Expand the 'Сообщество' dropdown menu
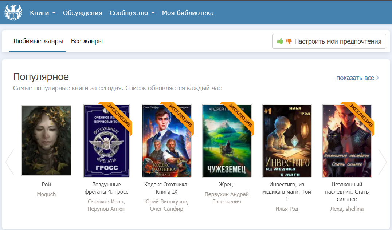The image size is (392, 230). tap(132, 13)
